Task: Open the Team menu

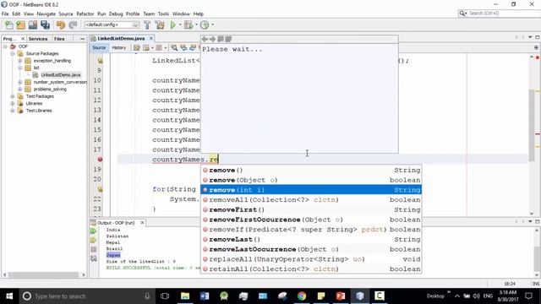Action: [x=149, y=14]
